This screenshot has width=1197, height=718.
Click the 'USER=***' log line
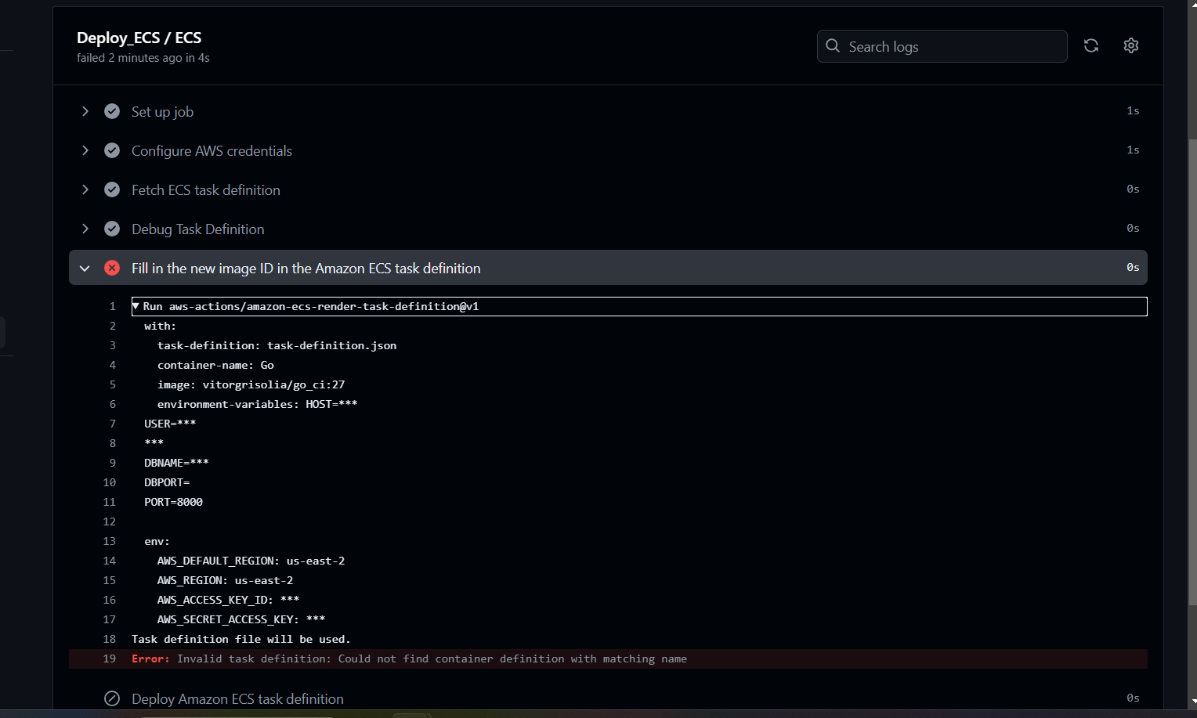click(x=170, y=424)
